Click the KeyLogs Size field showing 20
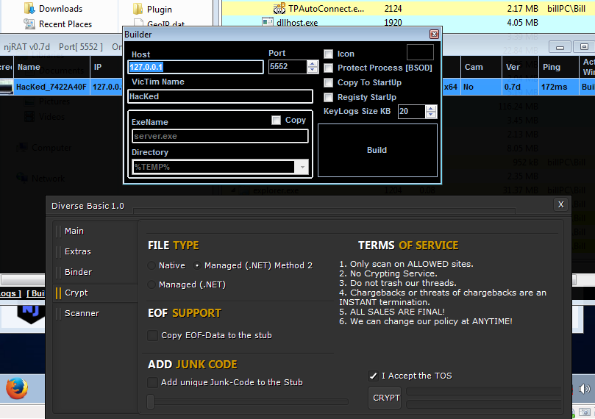Image resolution: width=595 pixels, height=419 pixels. tap(411, 112)
